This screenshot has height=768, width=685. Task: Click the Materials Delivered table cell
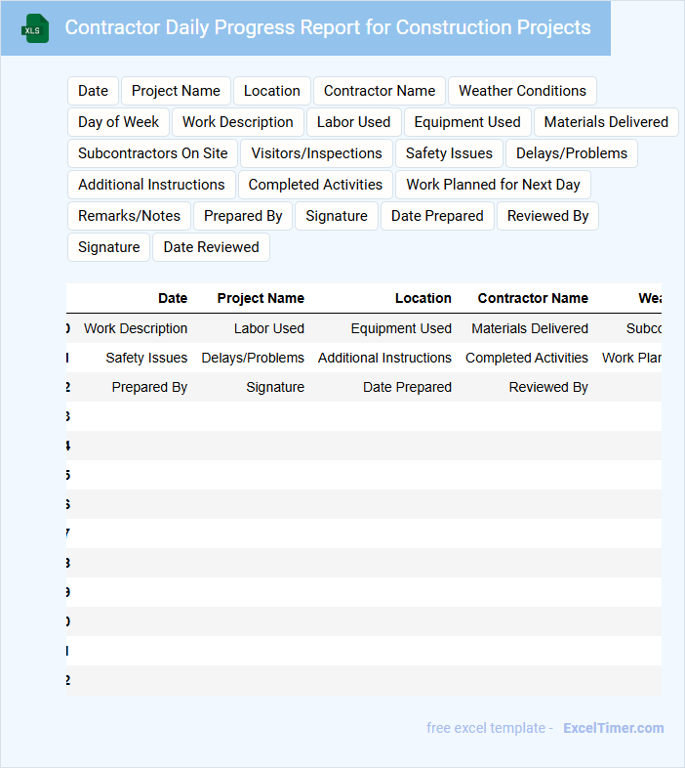(x=530, y=328)
